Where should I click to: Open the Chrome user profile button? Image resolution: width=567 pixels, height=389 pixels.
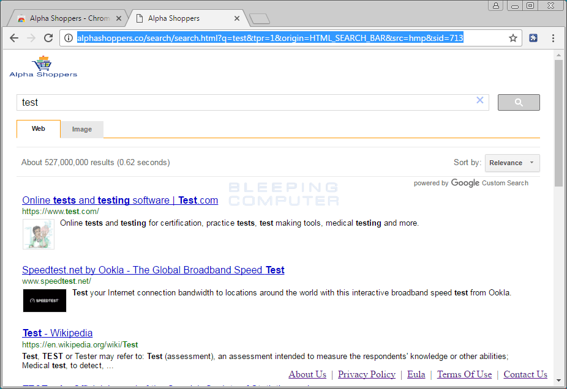pos(496,6)
